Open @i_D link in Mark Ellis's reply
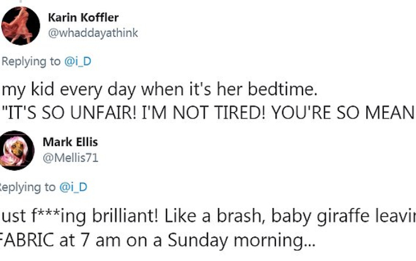 [x=73, y=187]
